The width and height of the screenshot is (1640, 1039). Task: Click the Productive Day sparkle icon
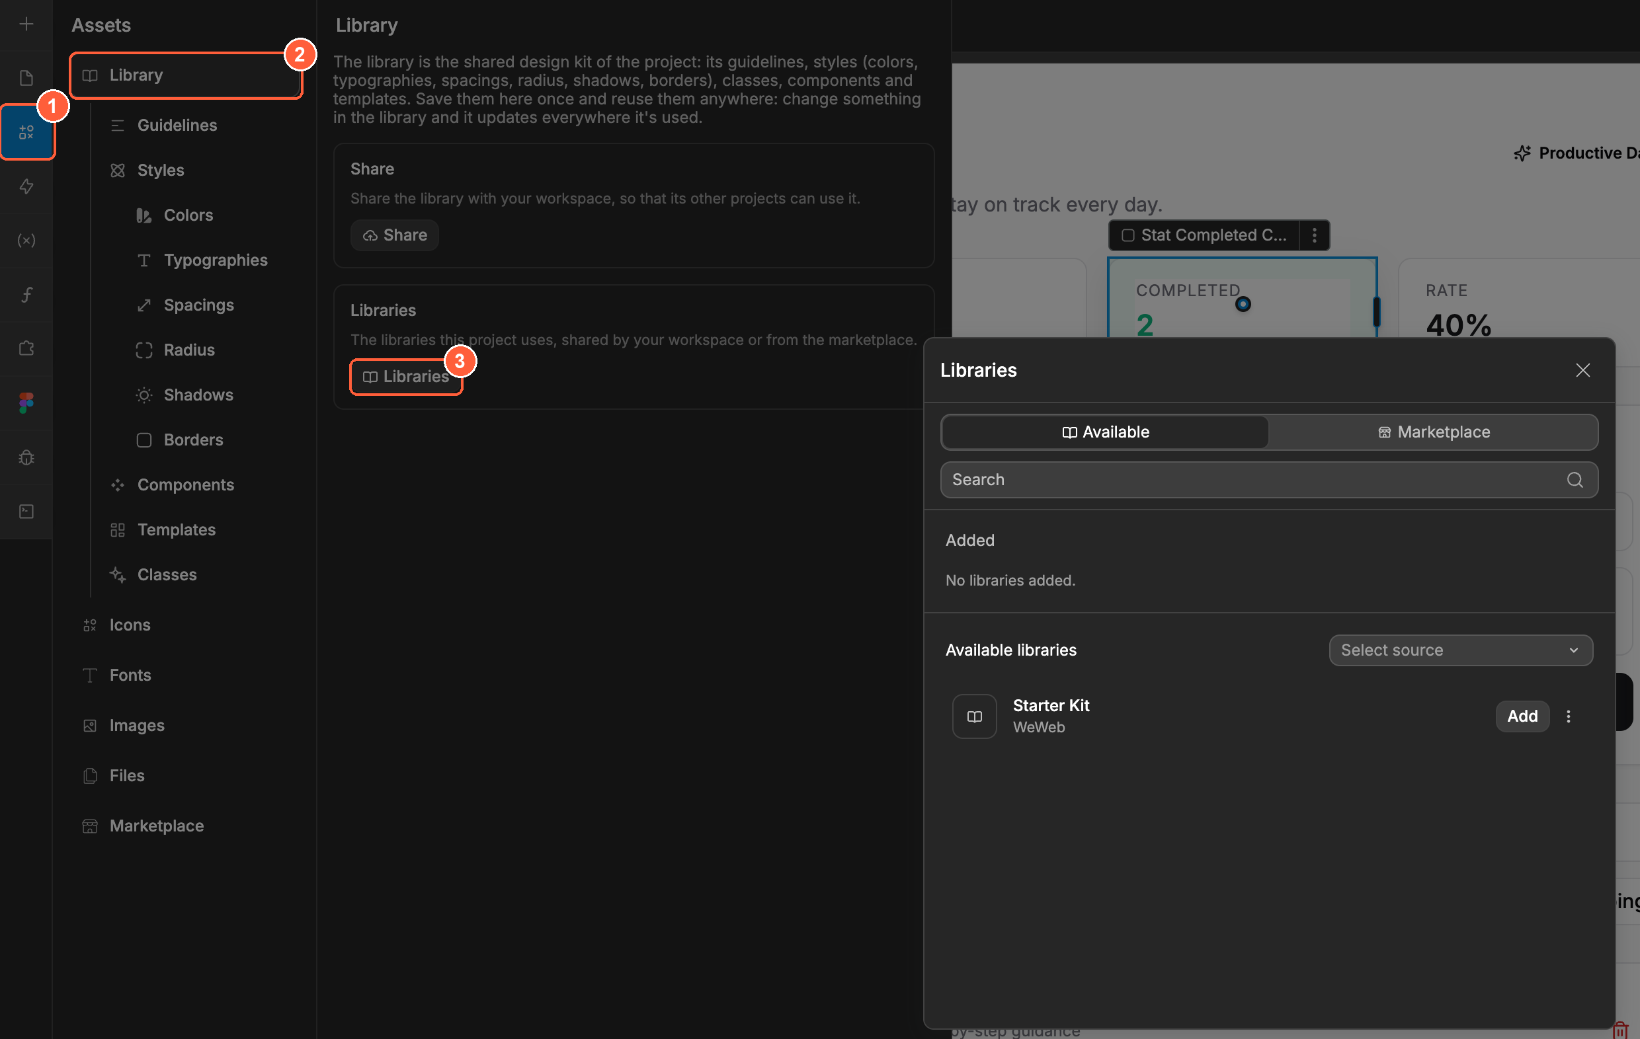tap(1522, 153)
